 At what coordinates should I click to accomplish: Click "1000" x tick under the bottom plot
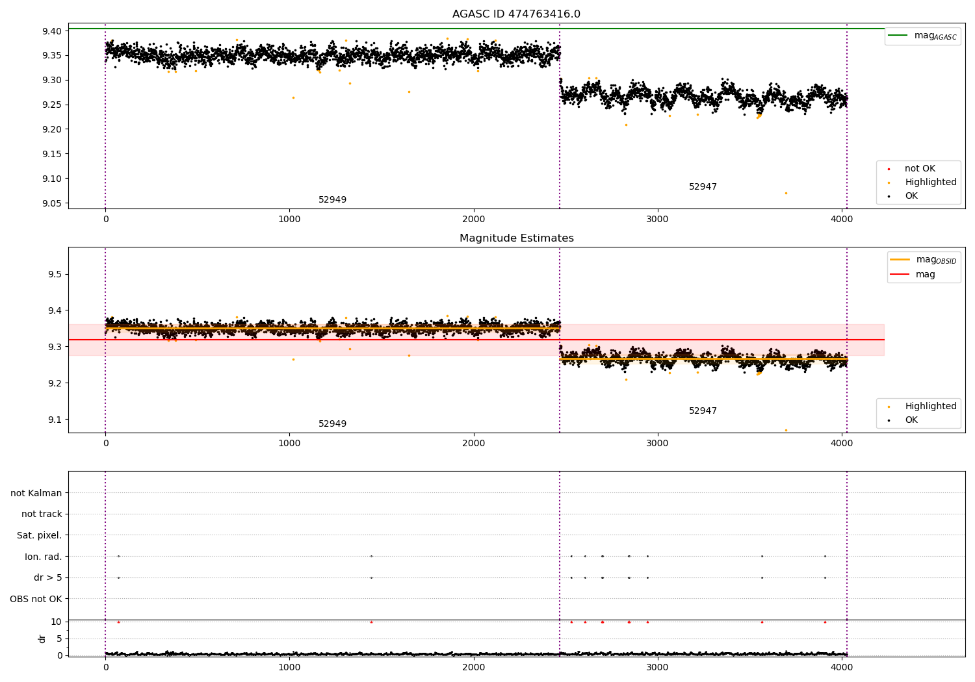tap(289, 668)
